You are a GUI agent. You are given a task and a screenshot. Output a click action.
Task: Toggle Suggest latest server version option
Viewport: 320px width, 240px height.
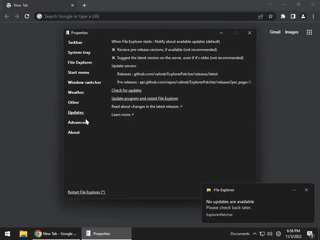pos(177,58)
